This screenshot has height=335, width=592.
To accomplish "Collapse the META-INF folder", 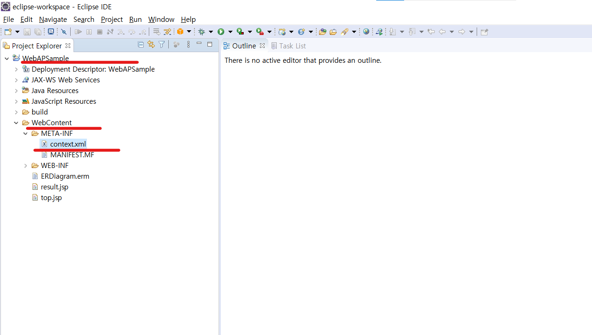I will [x=26, y=133].
